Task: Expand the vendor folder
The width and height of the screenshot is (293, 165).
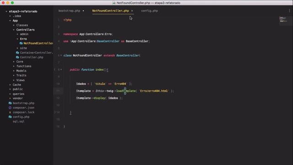Action: (10, 99)
